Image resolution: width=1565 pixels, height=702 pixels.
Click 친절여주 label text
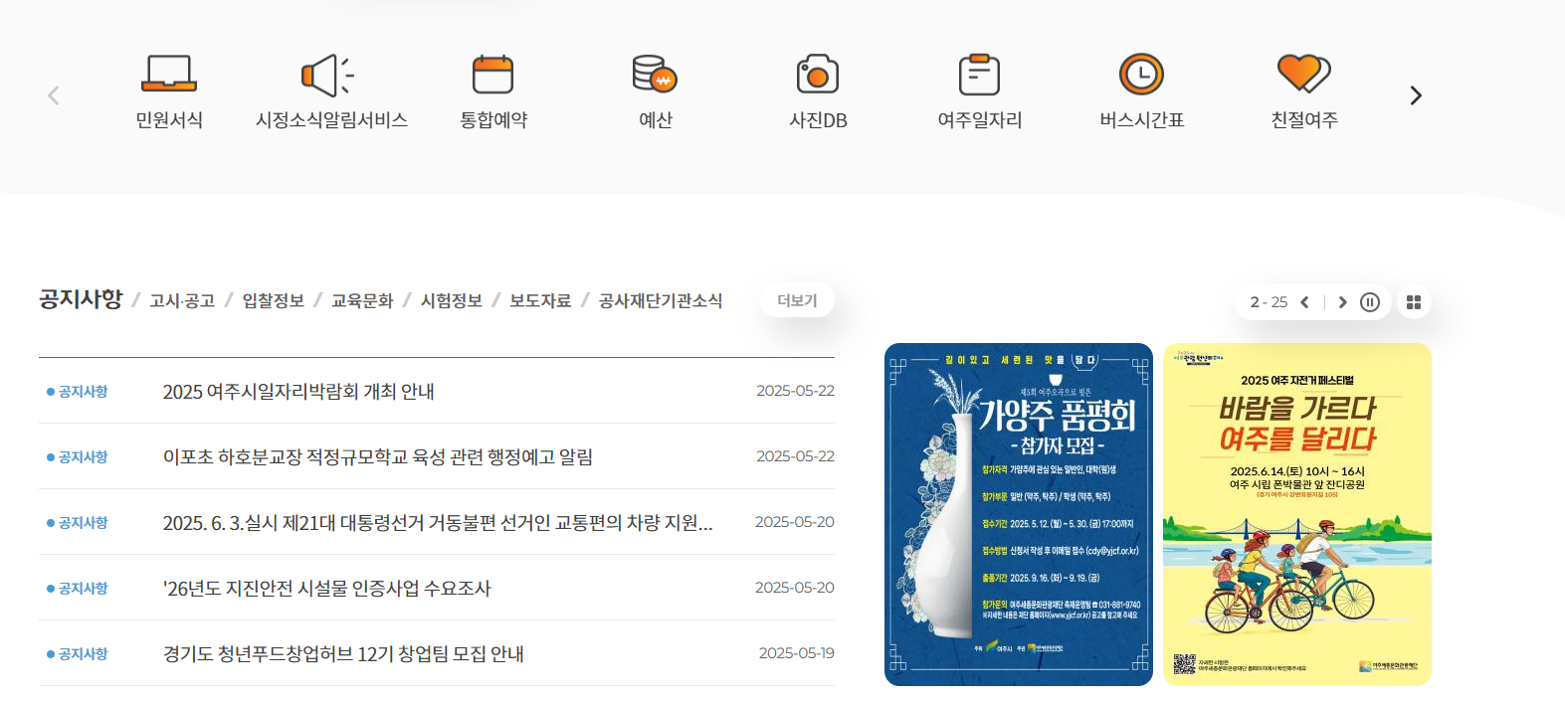tap(1304, 120)
